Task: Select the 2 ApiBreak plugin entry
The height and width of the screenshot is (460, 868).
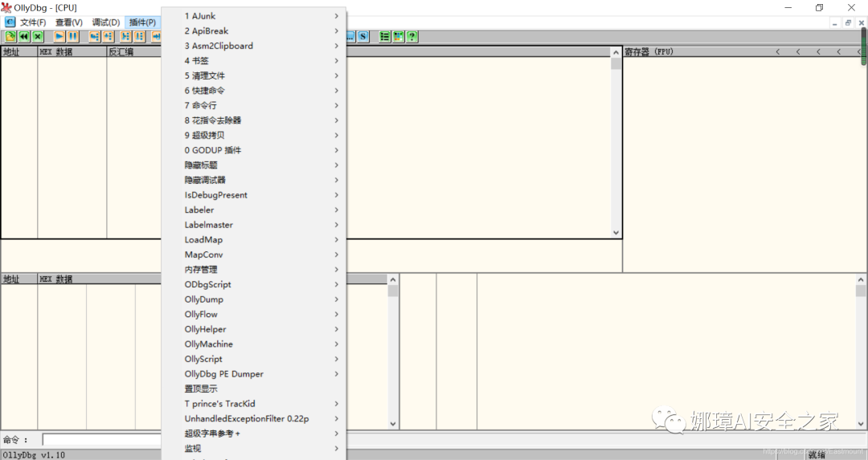Action: tap(254, 31)
